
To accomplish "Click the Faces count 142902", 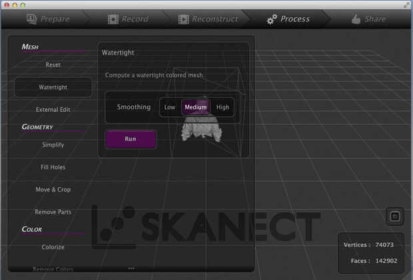I will pyautogui.click(x=386, y=261).
